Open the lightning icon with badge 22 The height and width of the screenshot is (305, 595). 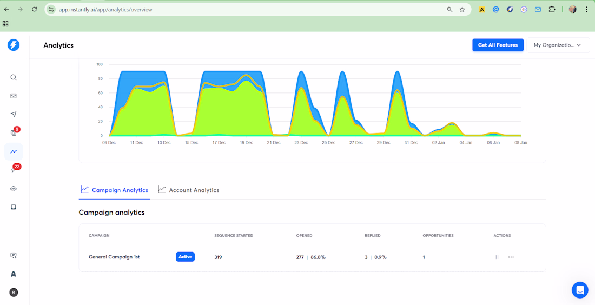14,170
